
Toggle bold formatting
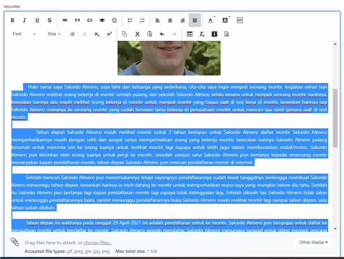pyautogui.click(x=12, y=20)
